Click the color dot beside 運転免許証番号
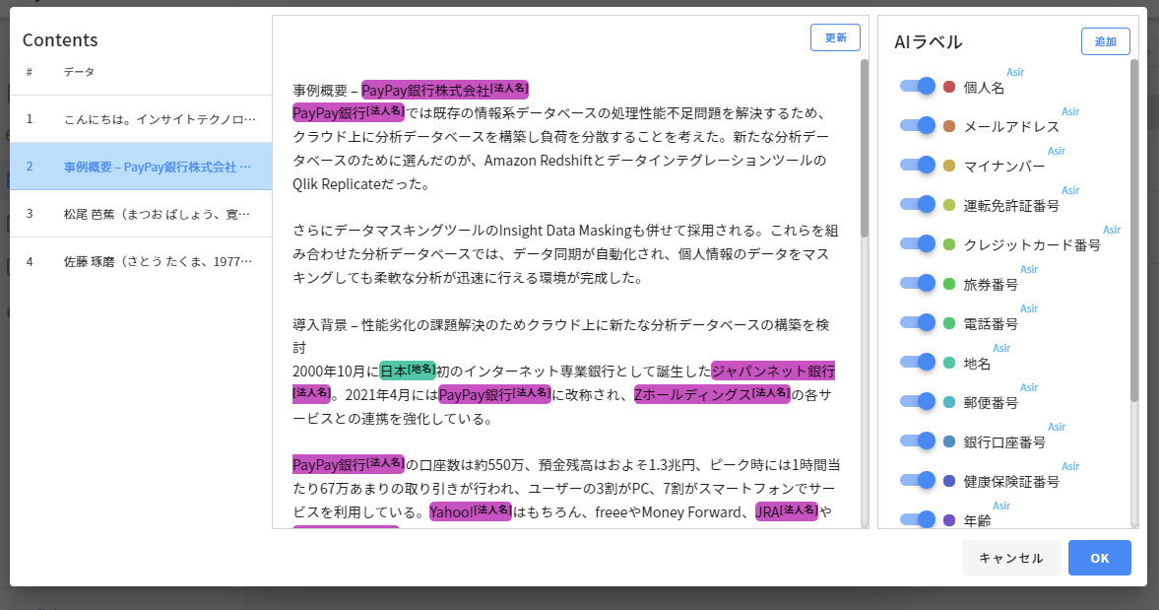The width and height of the screenshot is (1159, 610). pos(950,205)
